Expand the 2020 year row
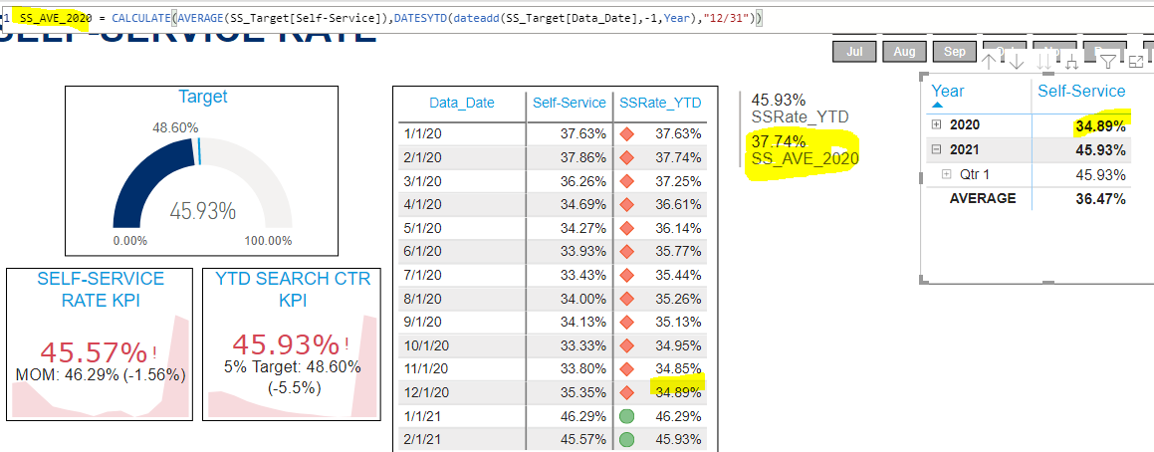The width and height of the screenshot is (1154, 452). click(x=936, y=125)
